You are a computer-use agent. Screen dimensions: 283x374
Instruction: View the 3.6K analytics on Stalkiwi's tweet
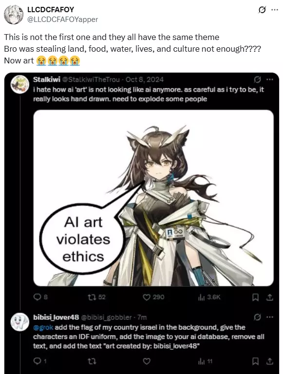(x=209, y=297)
